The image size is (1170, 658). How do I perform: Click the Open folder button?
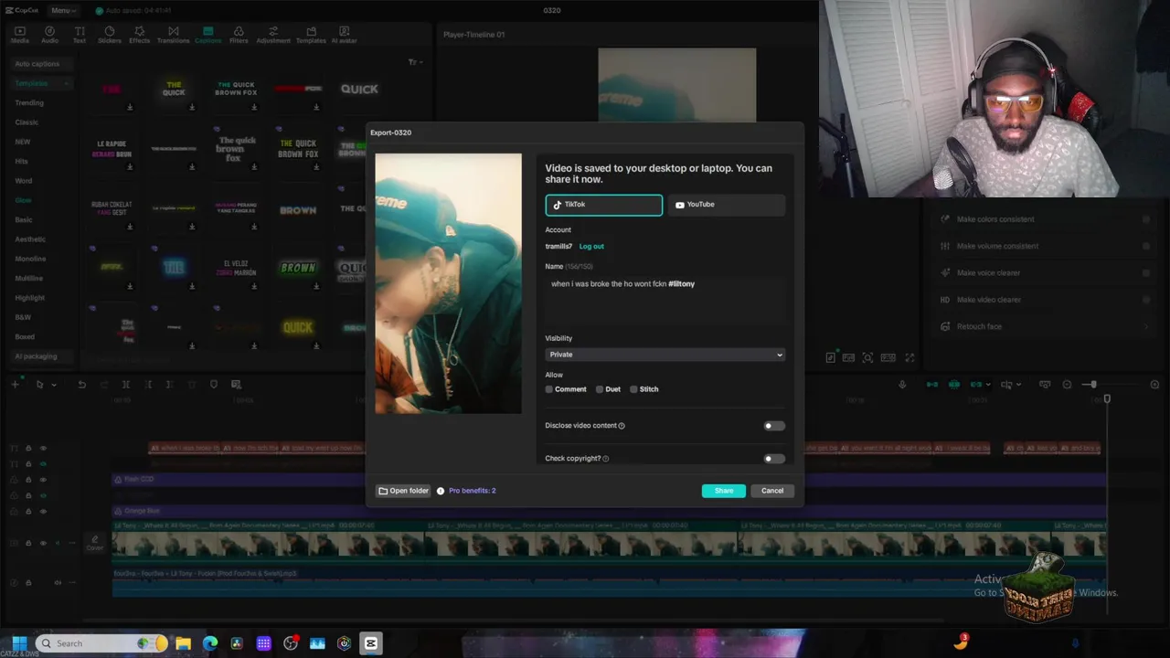pyautogui.click(x=403, y=491)
